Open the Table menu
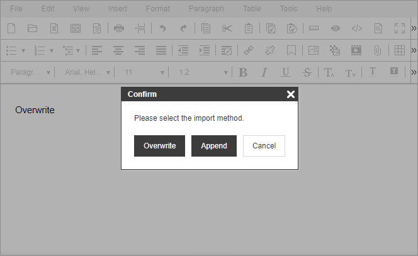 point(252,9)
